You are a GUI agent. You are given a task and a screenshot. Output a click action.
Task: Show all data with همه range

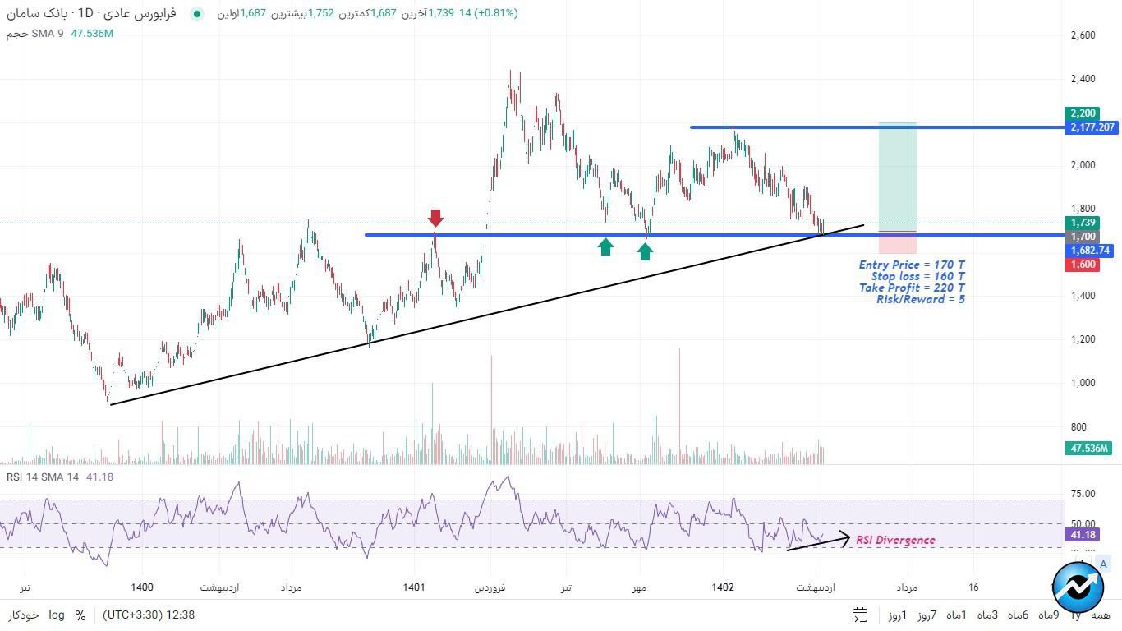click(1101, 615)
